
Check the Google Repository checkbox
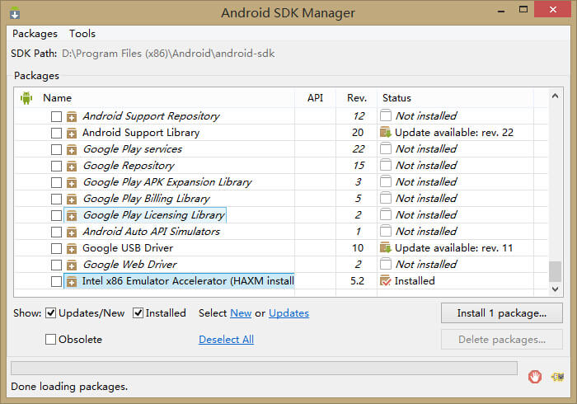click(x=56, y=167)
